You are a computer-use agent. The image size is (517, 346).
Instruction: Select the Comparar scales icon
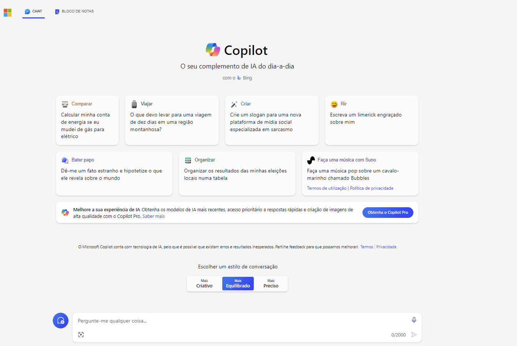click(65, 104)
